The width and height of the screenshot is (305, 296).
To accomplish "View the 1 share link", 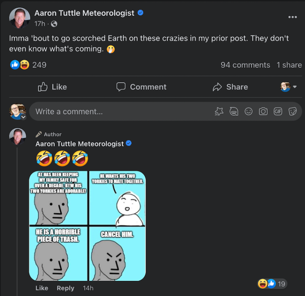I will point(289,65).
